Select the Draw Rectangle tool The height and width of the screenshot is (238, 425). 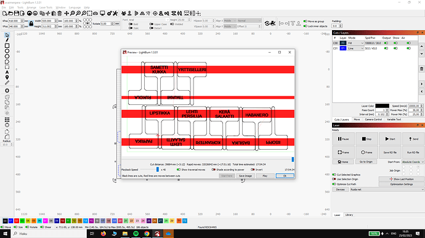[x=7, y=45]
